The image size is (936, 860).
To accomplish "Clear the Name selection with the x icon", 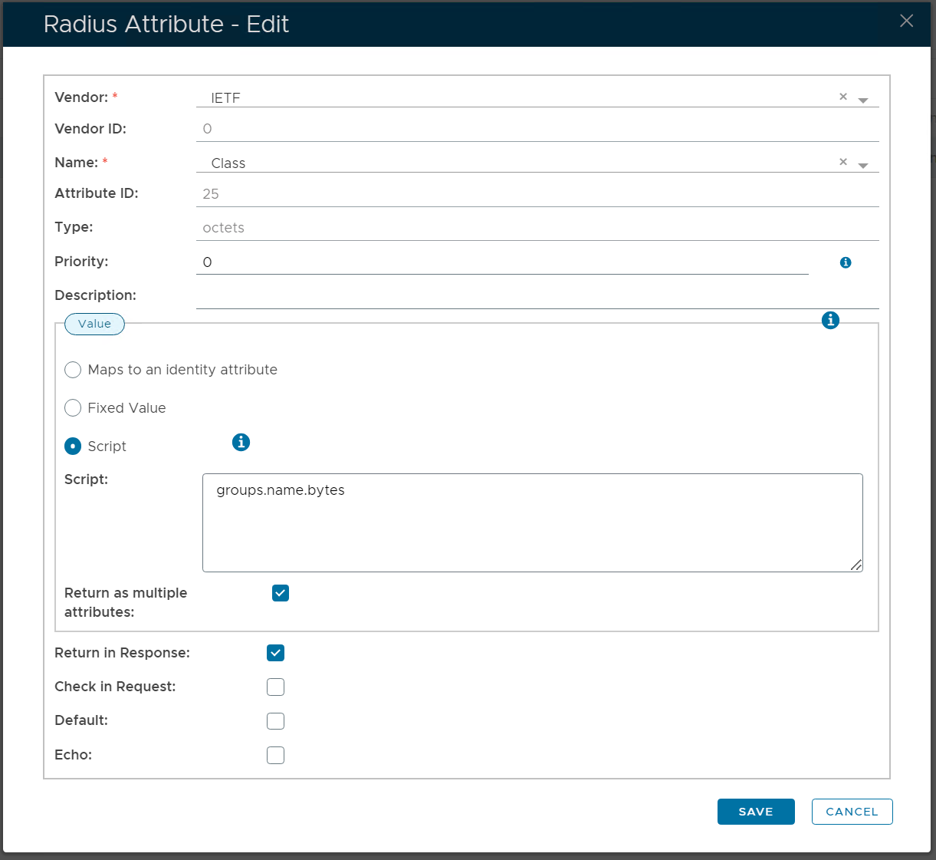I will pos(843,162).
